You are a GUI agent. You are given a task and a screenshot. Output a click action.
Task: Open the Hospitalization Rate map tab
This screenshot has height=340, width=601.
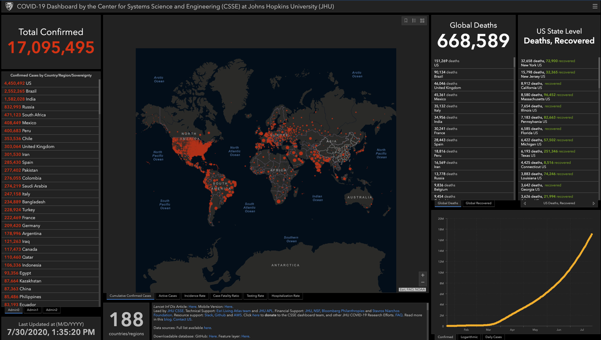pyautogui.click(x=285, y=296)
